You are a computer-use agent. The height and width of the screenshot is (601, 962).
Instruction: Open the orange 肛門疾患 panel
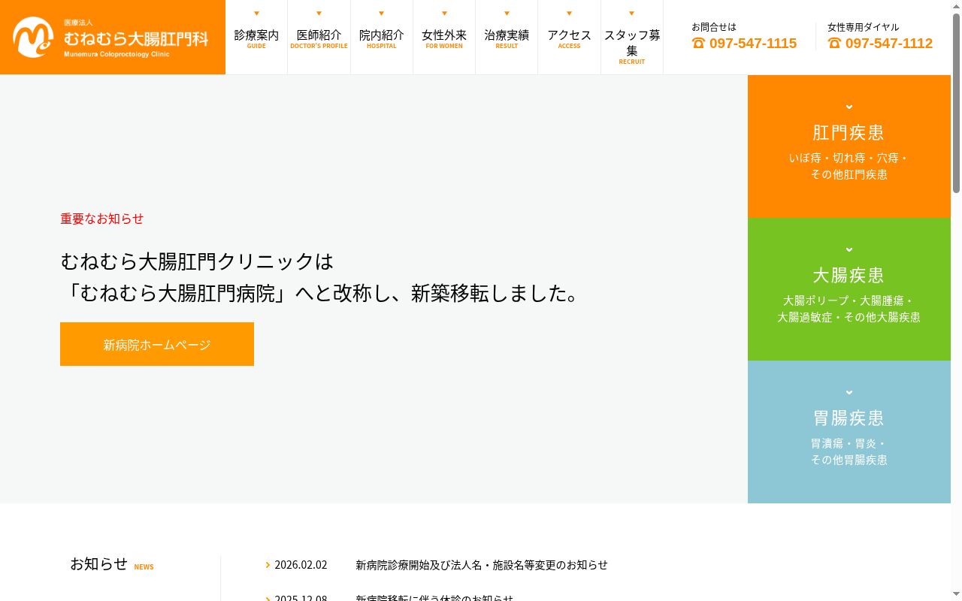849,146
